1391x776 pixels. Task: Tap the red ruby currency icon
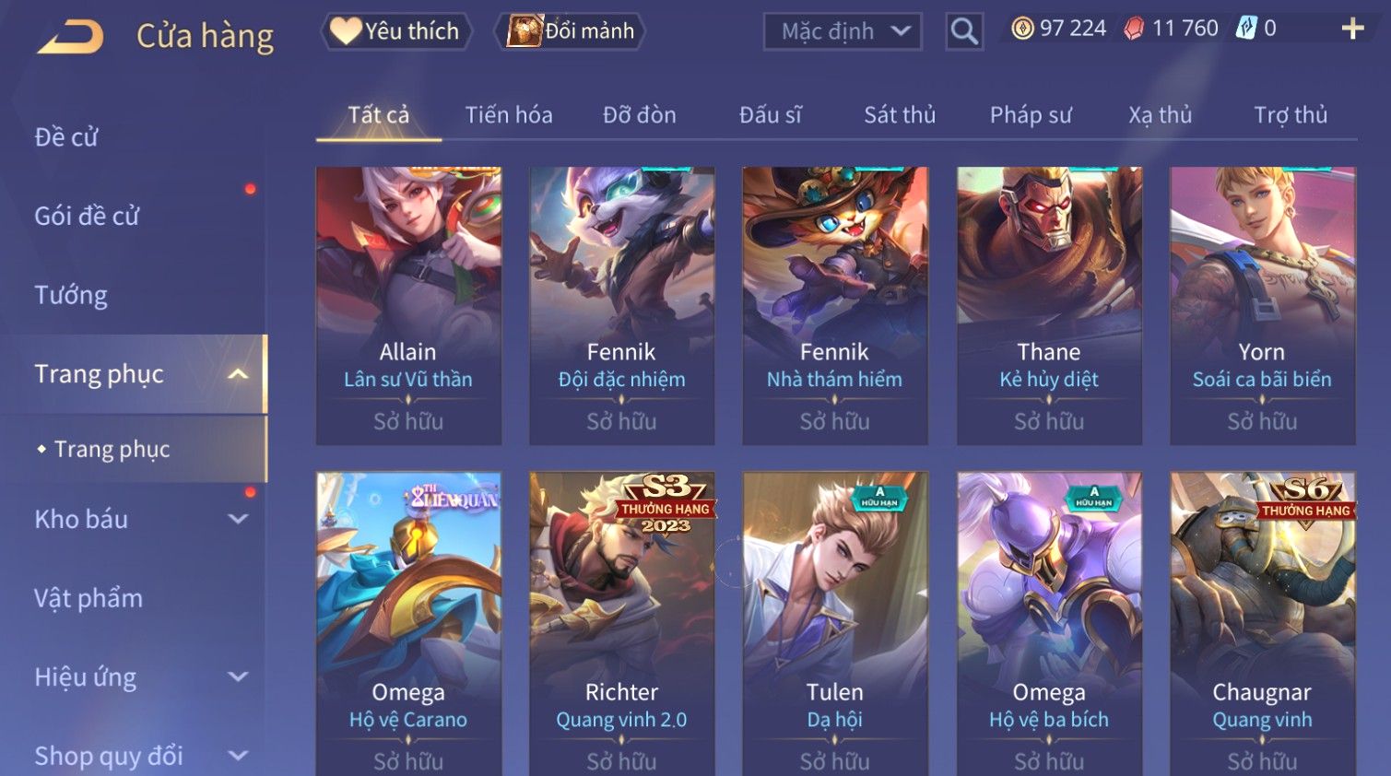click(x=1133, y=29)
